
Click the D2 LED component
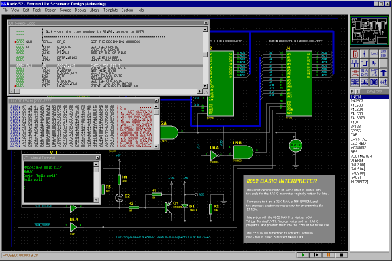[120, 198]
